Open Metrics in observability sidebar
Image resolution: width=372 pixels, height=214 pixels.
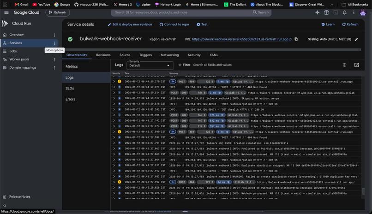coord(86,66)
